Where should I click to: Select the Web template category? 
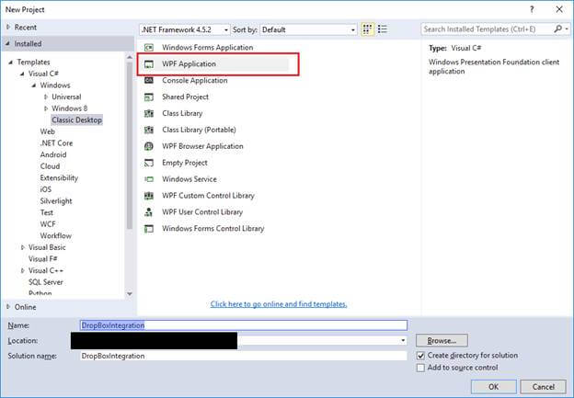(x=48, y=131)
